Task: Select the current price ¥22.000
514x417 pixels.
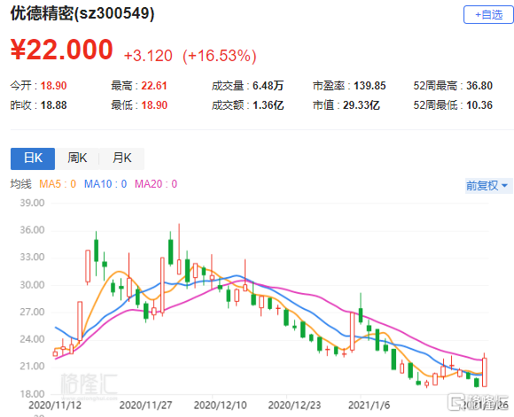Action: [62, 50]
